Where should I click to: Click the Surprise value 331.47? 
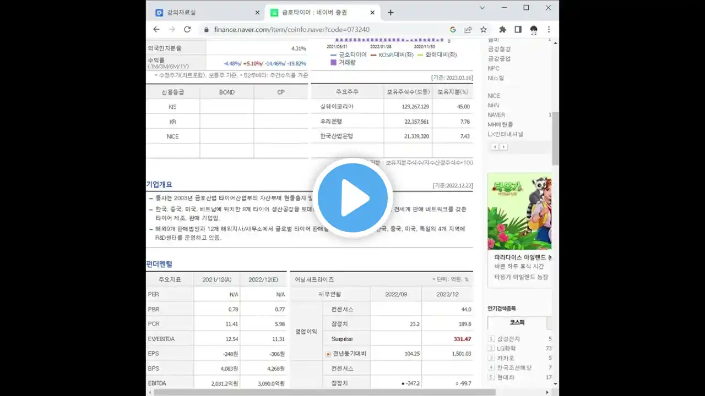(x=462, y=339)
